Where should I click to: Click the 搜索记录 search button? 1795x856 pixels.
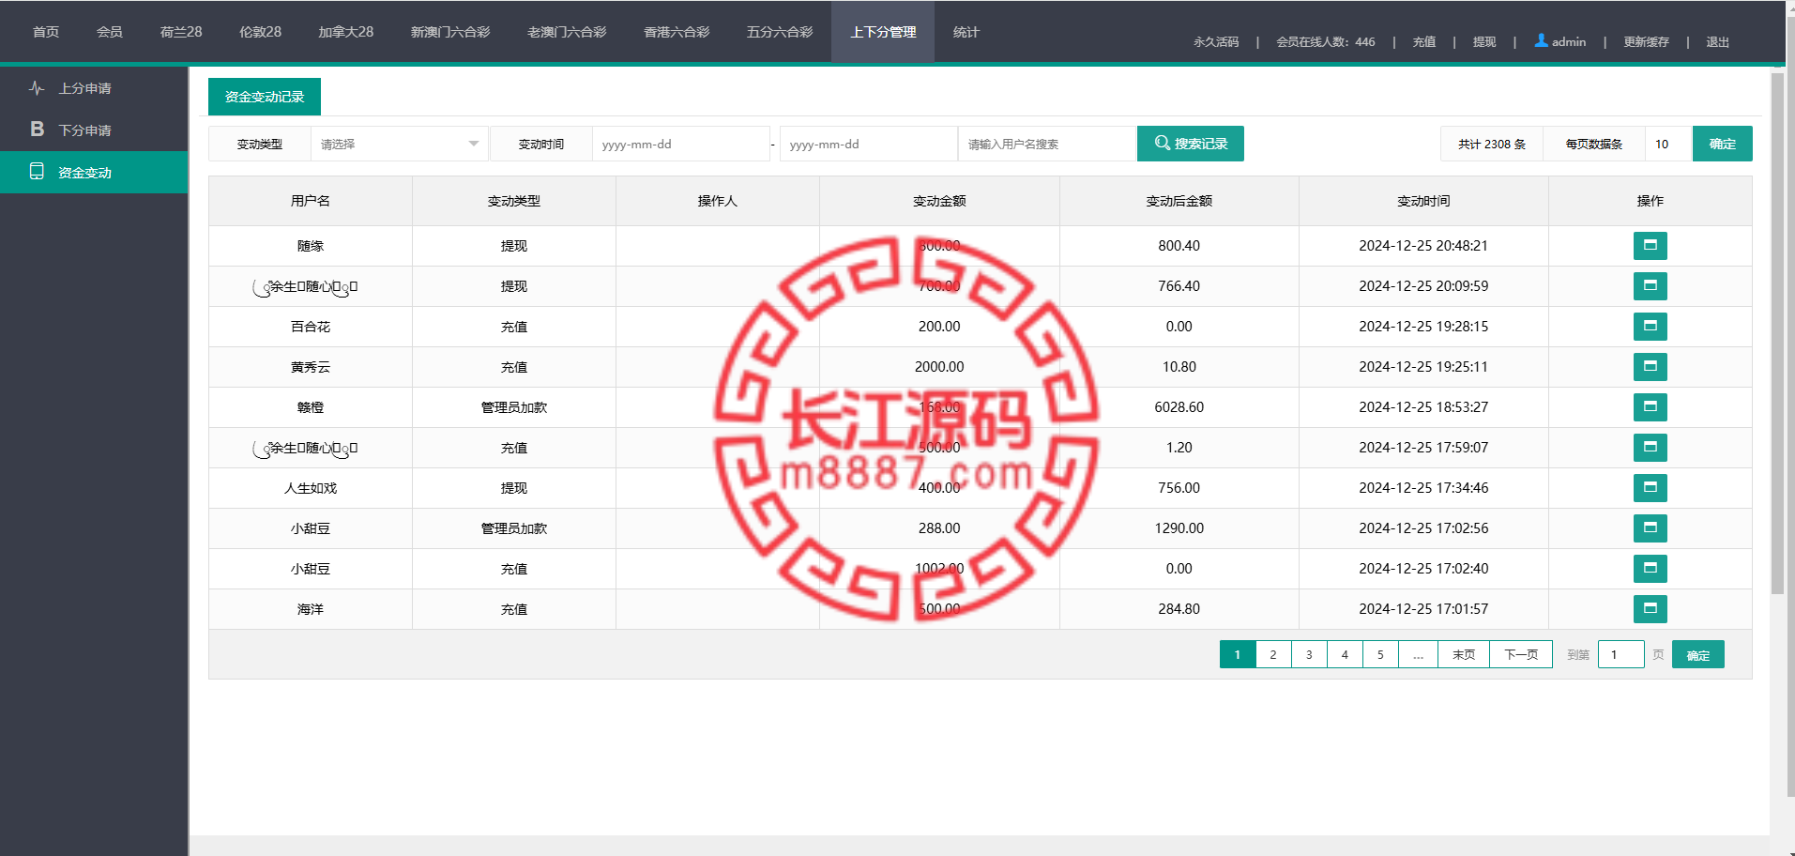point(1191,144)
